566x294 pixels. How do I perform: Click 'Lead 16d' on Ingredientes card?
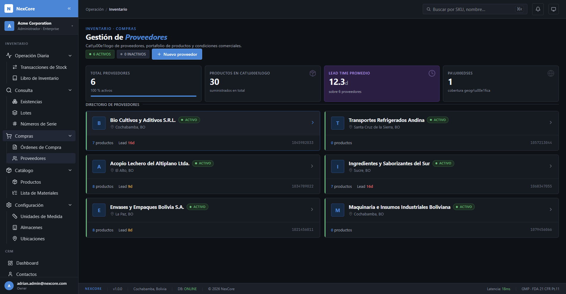pyautogui.click(x=365, y=186)
